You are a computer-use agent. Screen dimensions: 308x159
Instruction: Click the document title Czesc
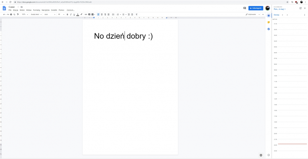11,7
